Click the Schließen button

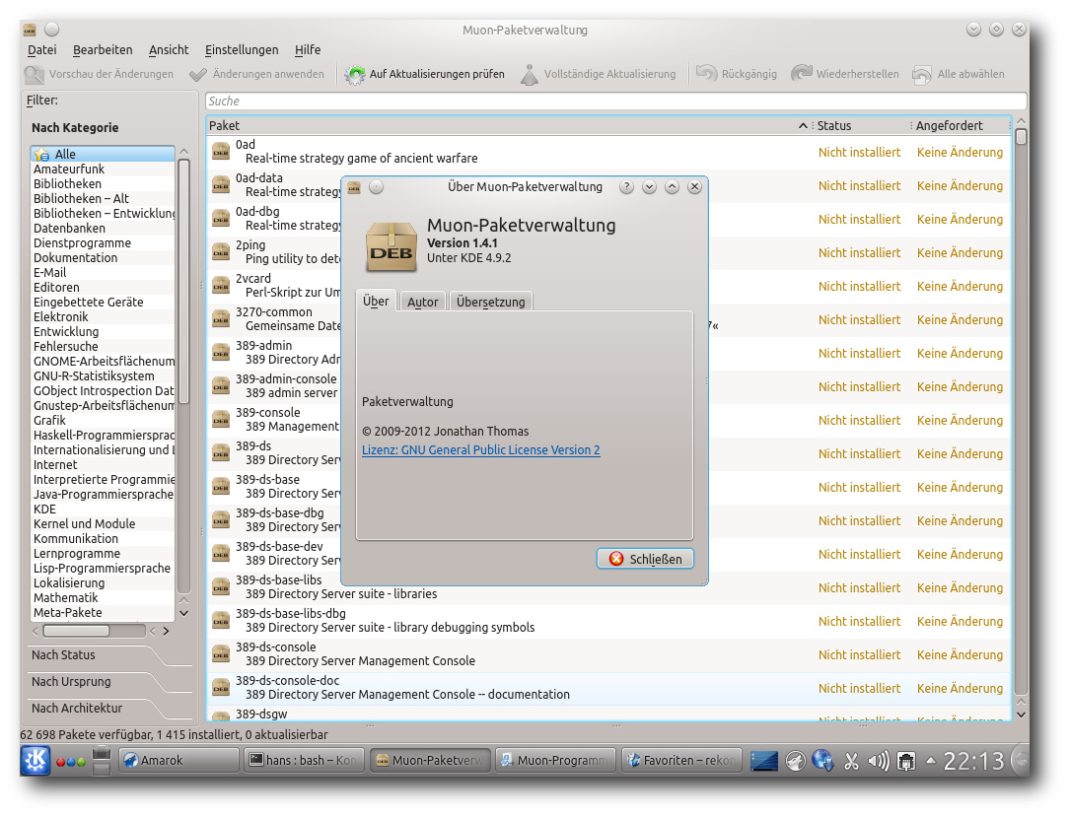(x=645, y=559)
